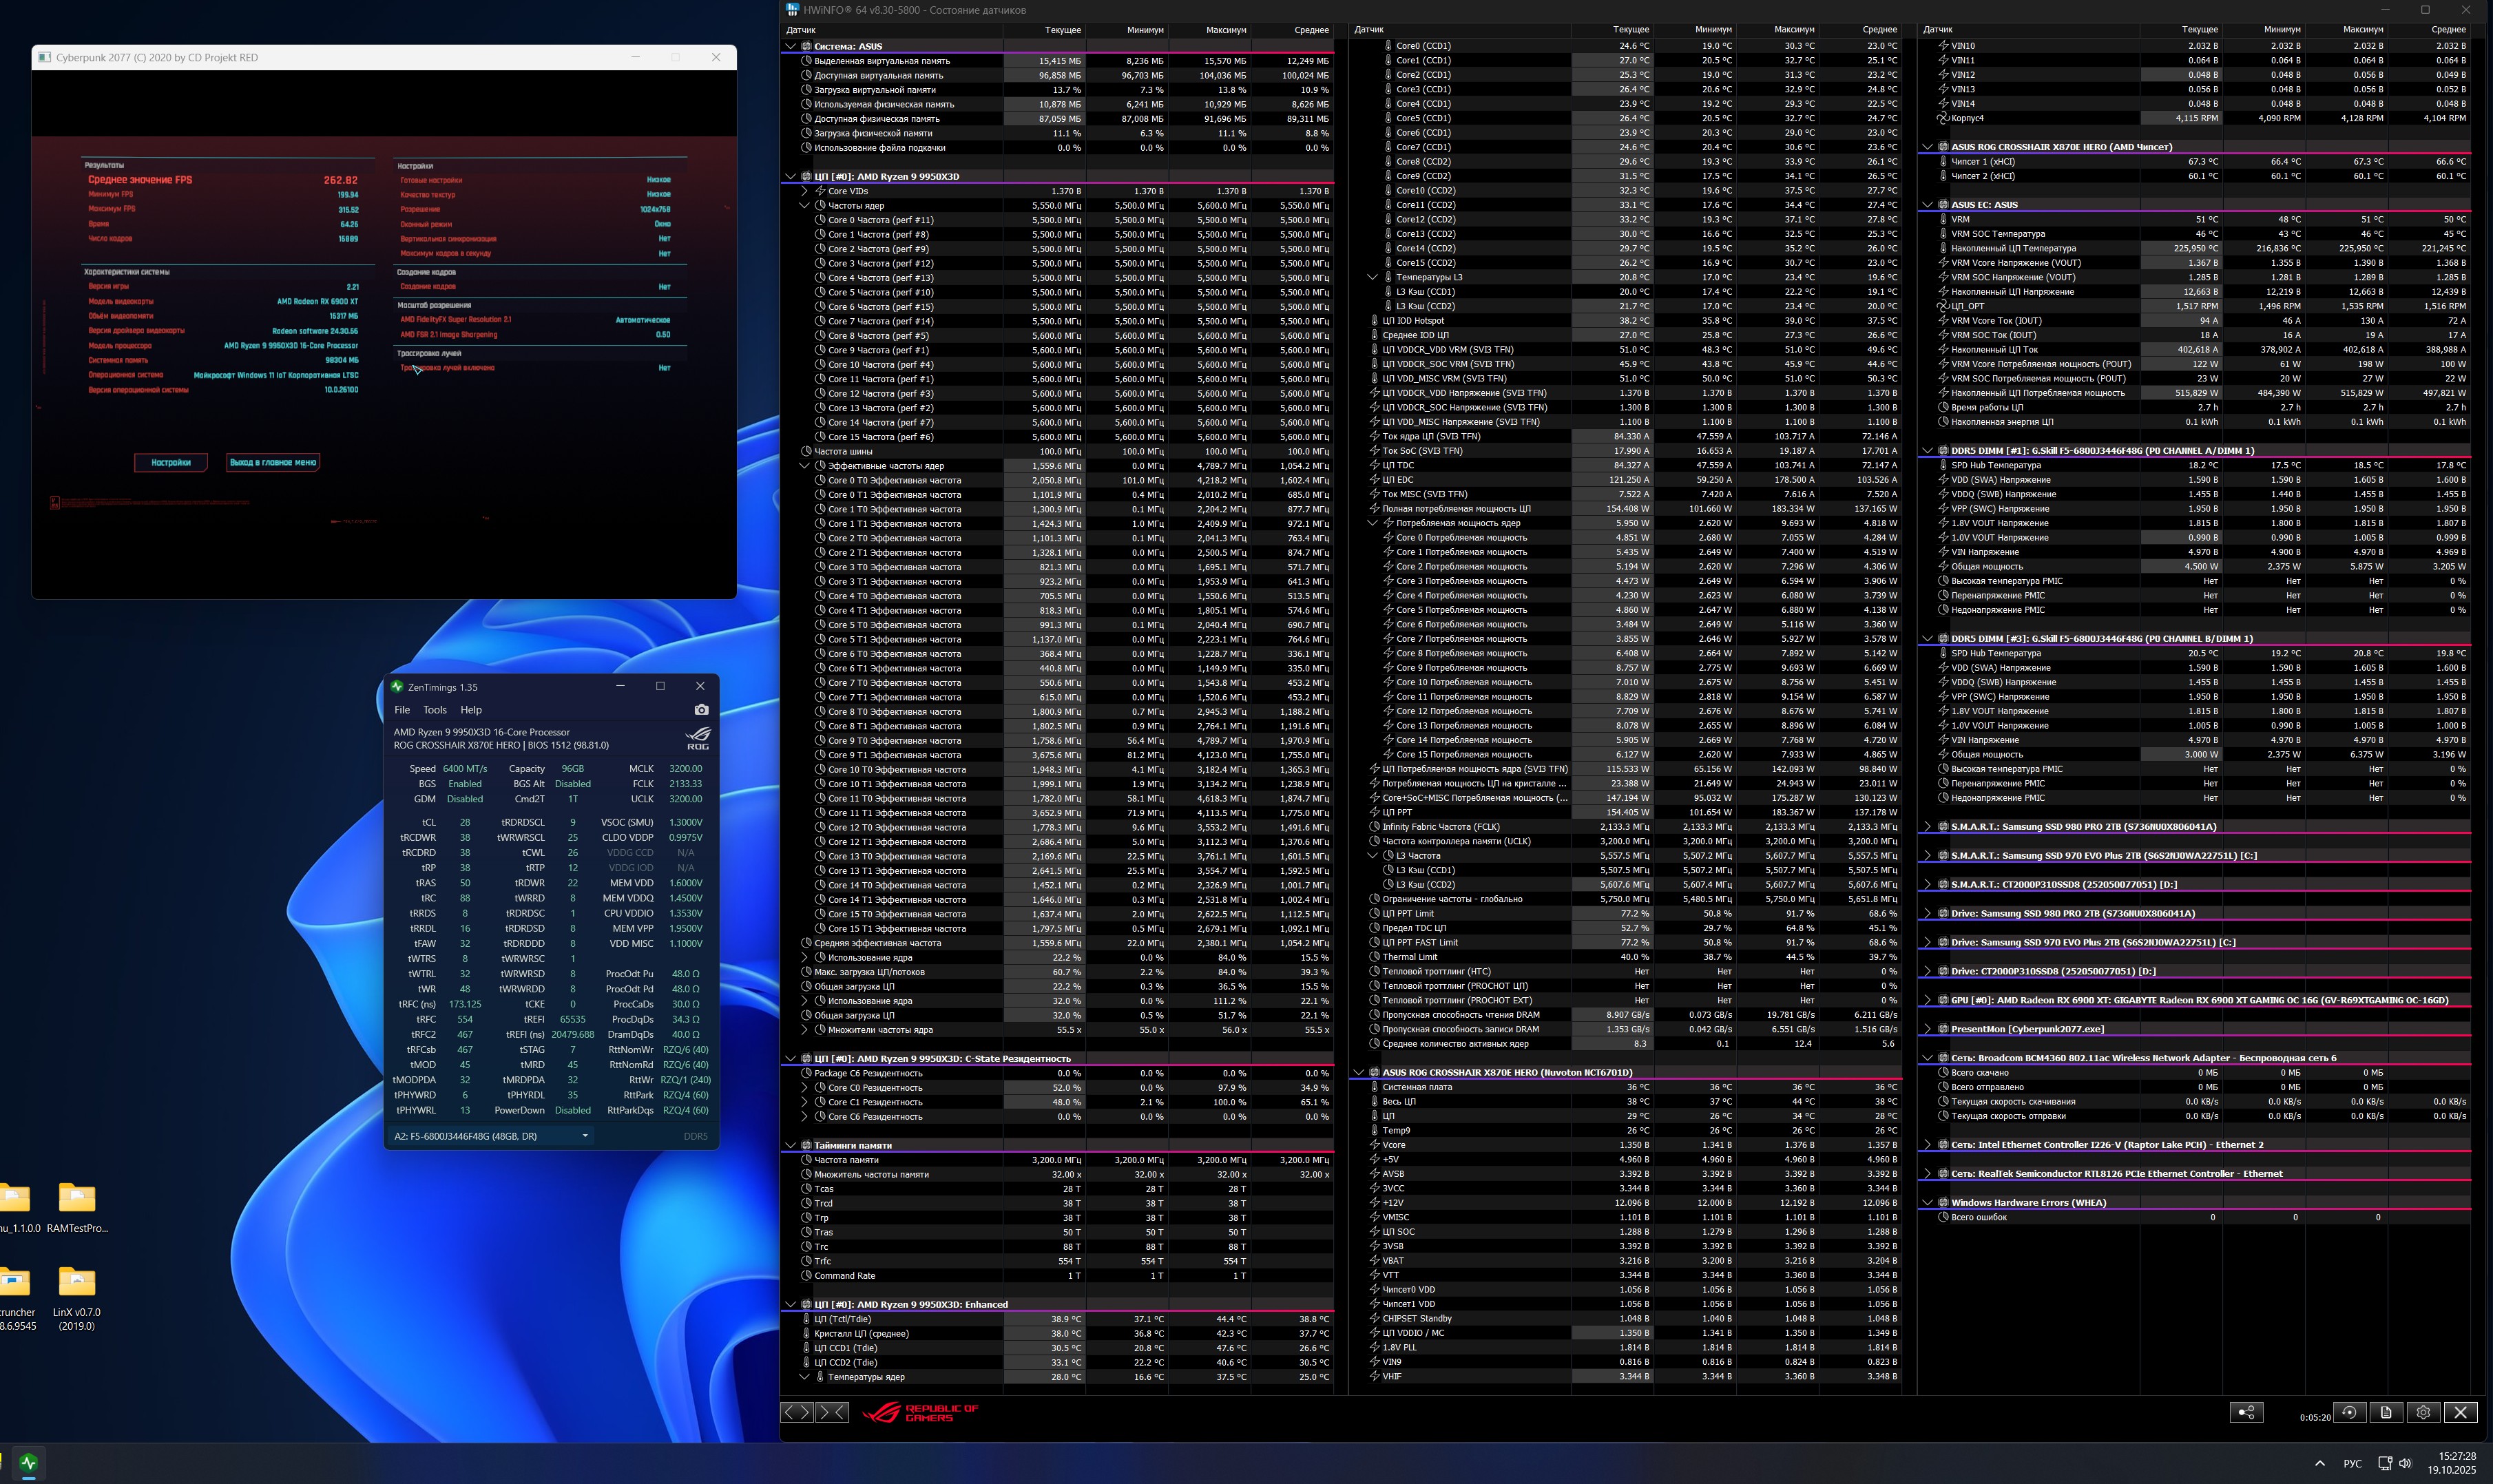Open the ZenTimings Tools menu
The height and width of the screenshot is (1484, 2493).
pos(434,710)
